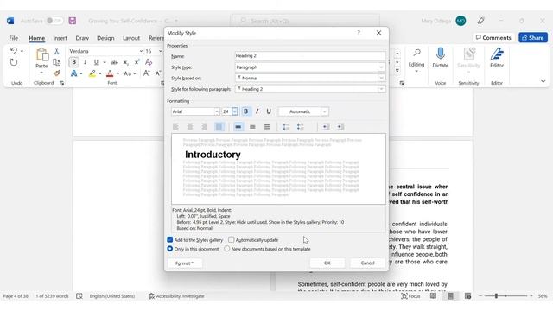Apply Strikethrough from the Home ribbon

(114, 62)
